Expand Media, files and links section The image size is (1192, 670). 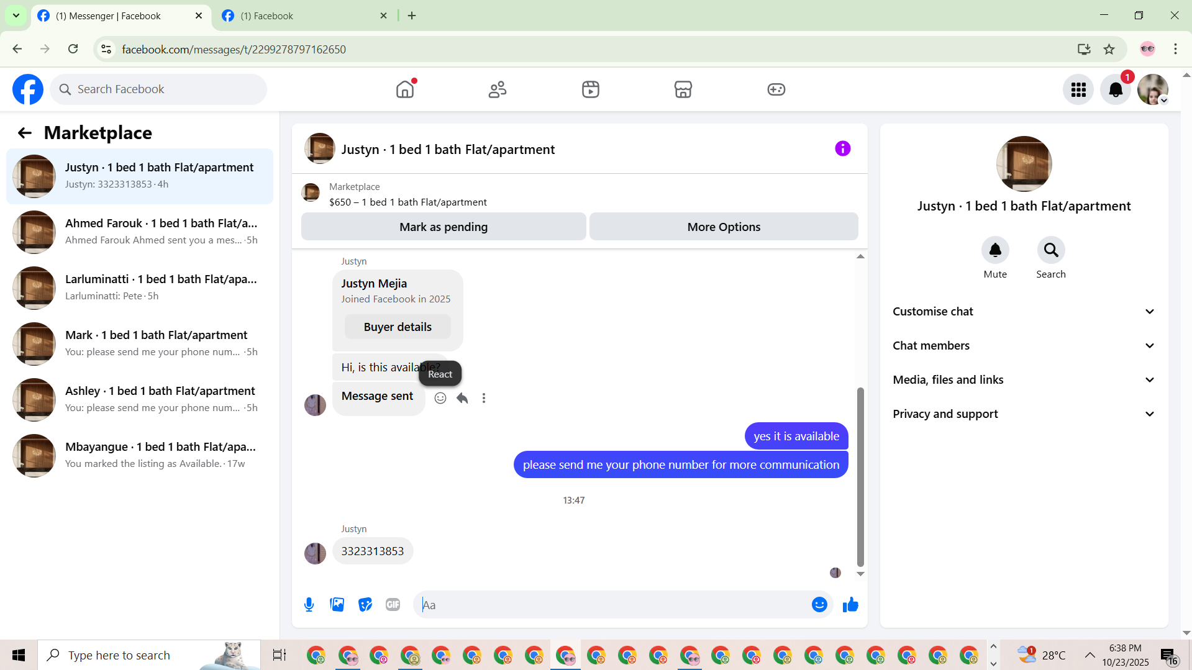pos(1024,380)
